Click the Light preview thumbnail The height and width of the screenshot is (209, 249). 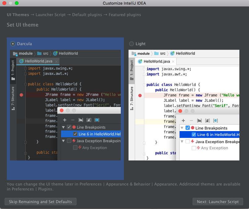tap(184, 105)
